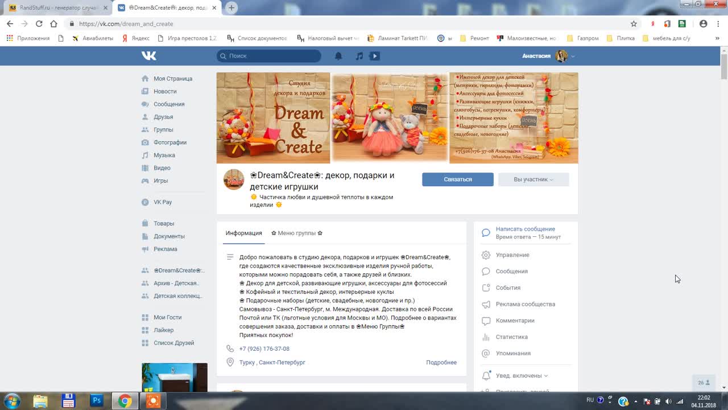The height and width of the screenshot is (410, 728).
Task: Open community Сообщения in right panel
Action: [x=511, y=272]
